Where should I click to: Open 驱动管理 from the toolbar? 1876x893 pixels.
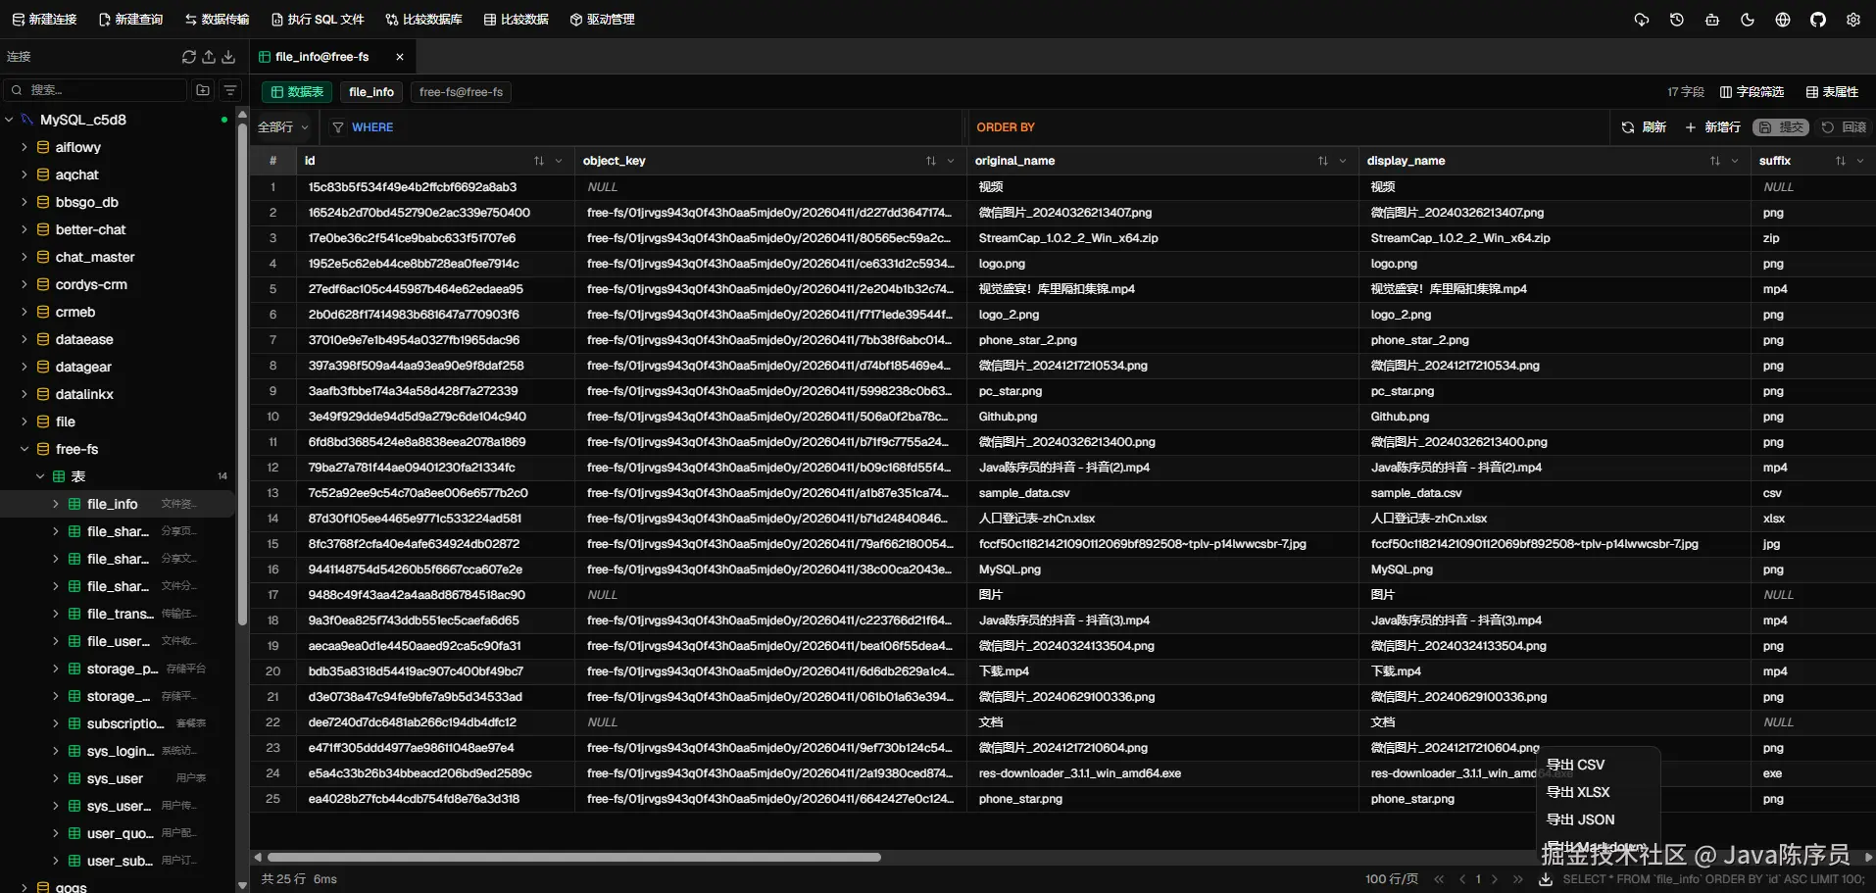(602, 20)
